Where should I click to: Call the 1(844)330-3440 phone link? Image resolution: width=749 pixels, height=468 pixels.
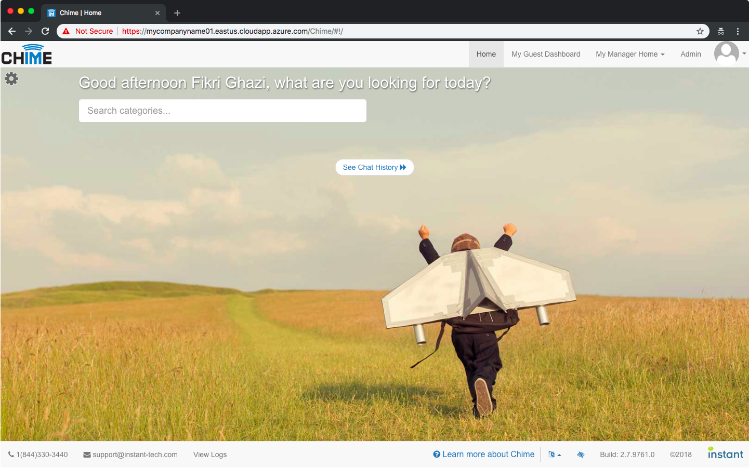(x=38, y=454)
